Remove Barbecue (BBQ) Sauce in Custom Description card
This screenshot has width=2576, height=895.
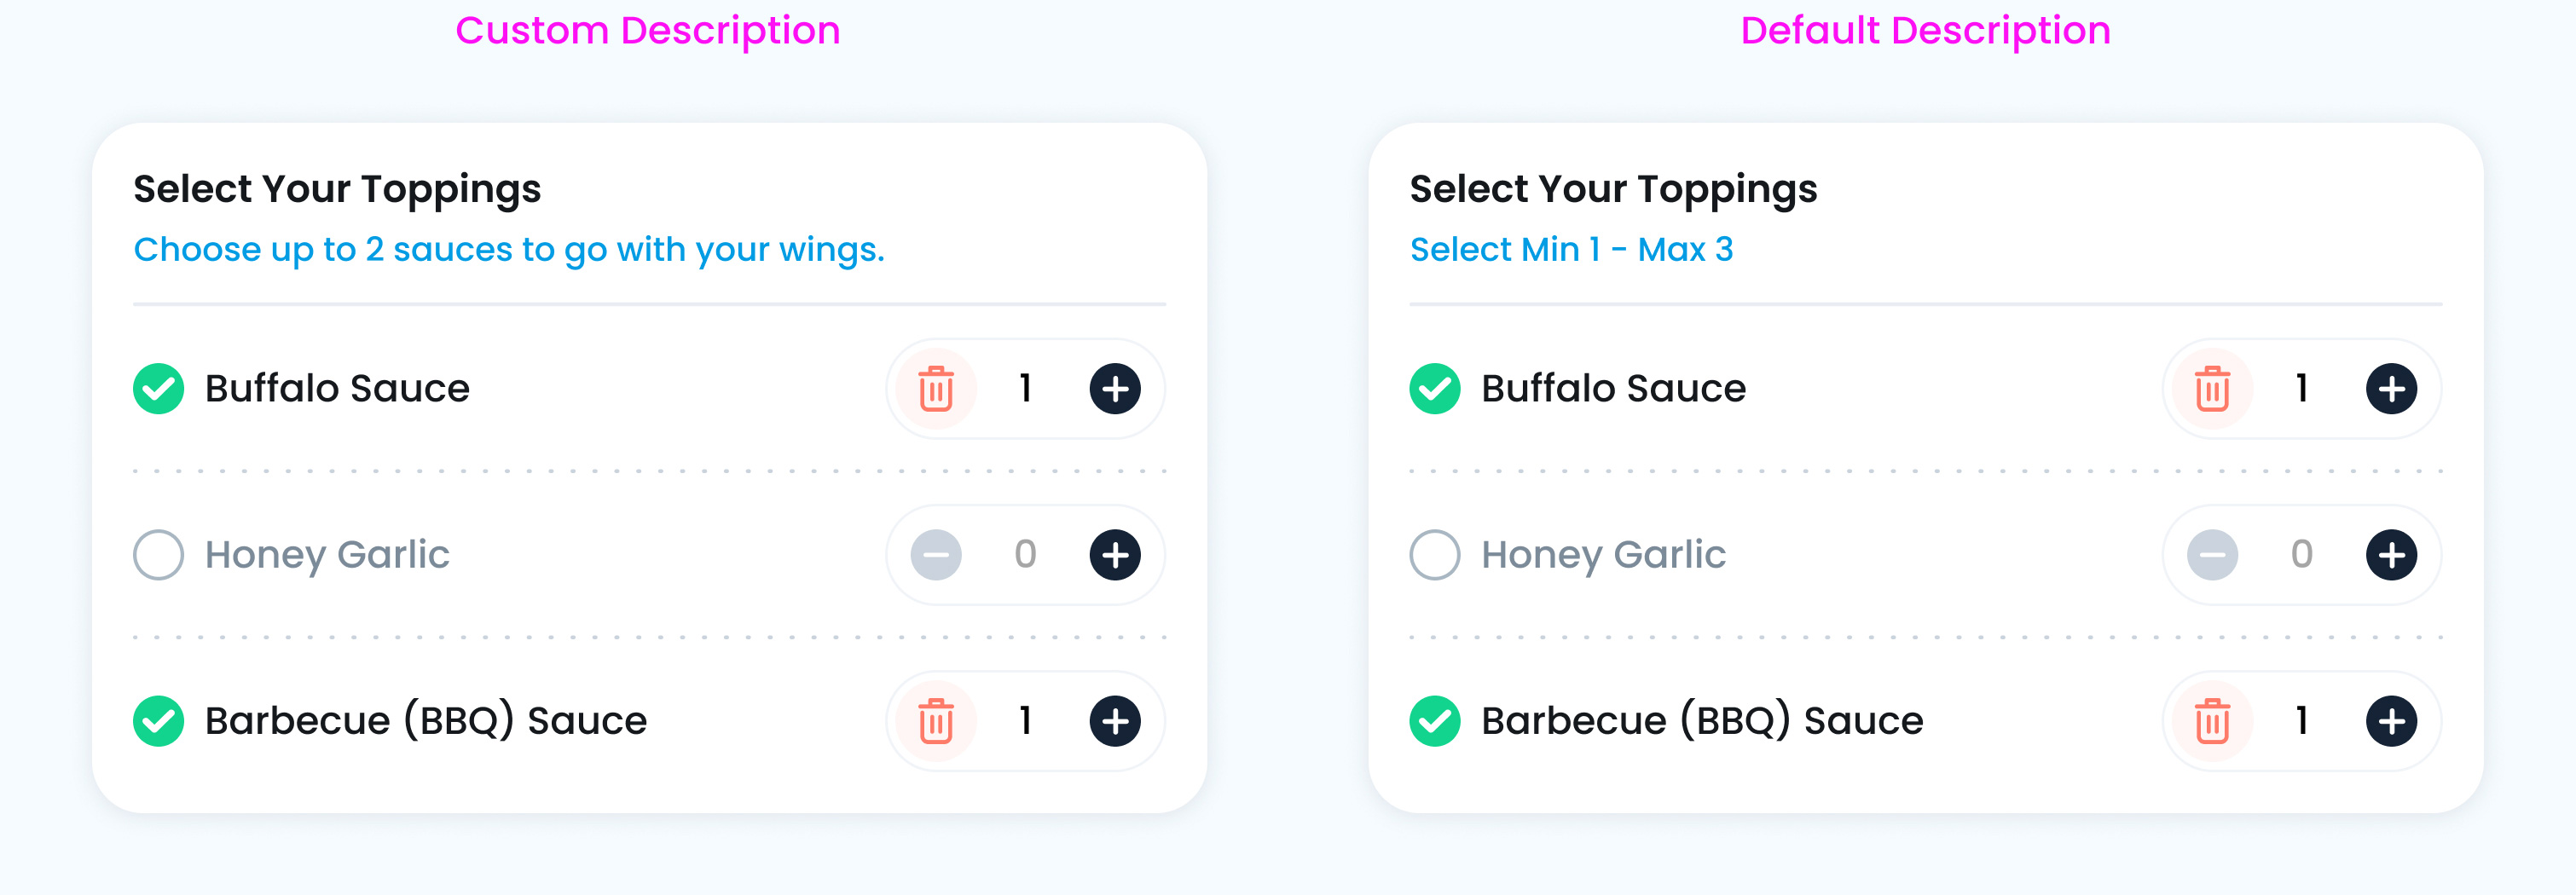click(936, 720)
